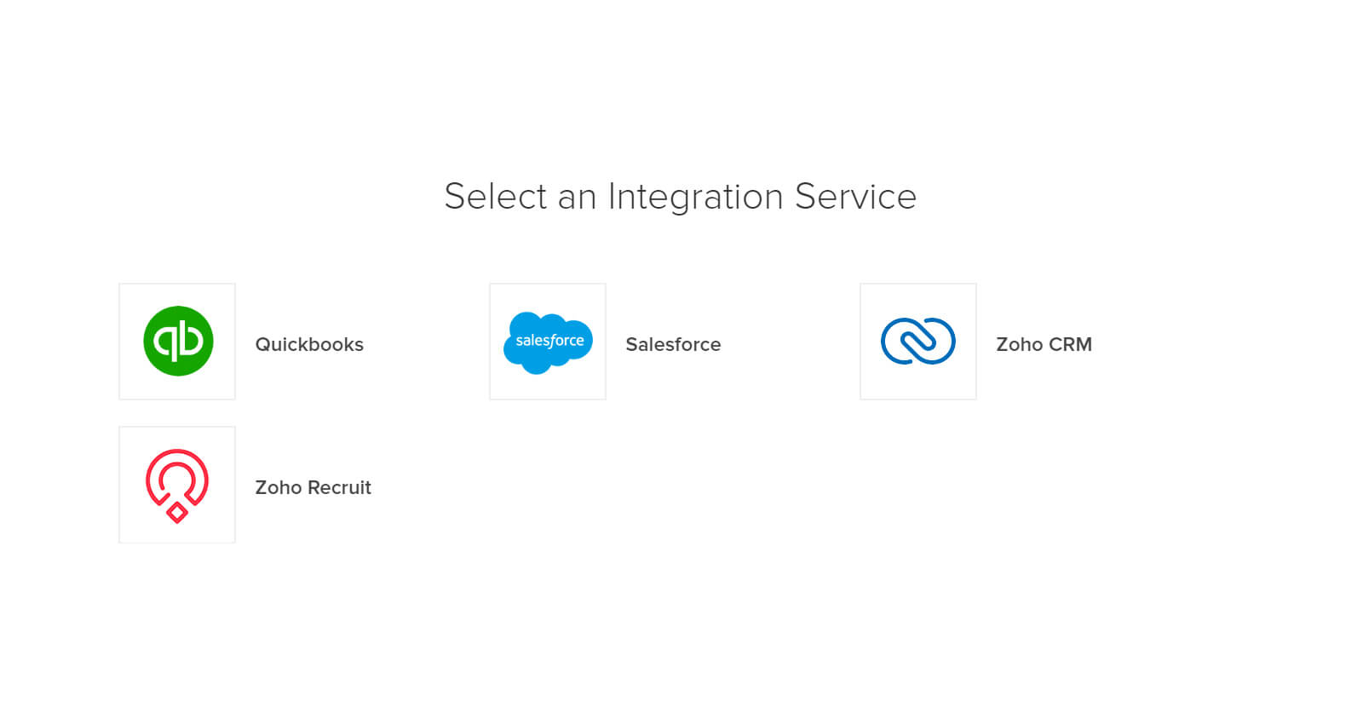1363x724 pixels.
Task: Click the white "qb" letters in green circle
Action: tap(178, 341)
